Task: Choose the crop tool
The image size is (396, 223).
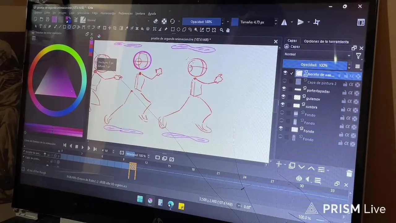Action: point(115,28)
